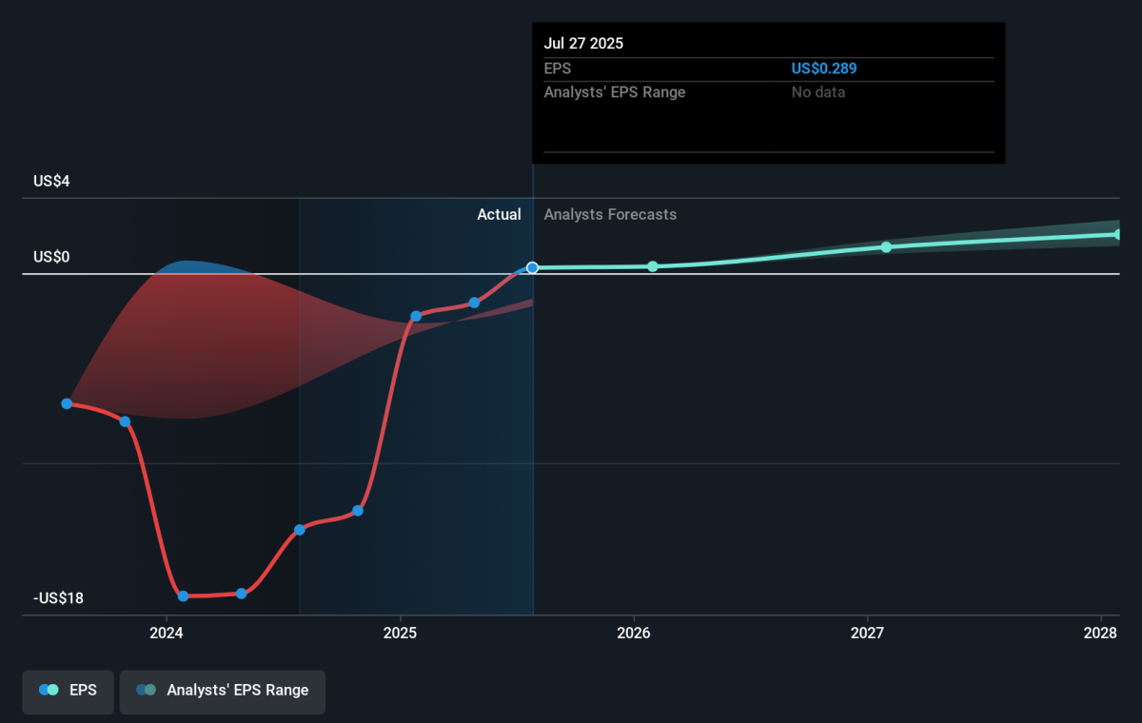Click the Actual section label
1142x723 pixels.
coord(499,214)
